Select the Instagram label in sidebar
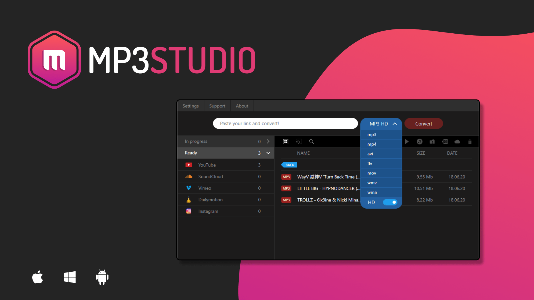Viewport: 534px width, 300px height. (x=208, y=211)
